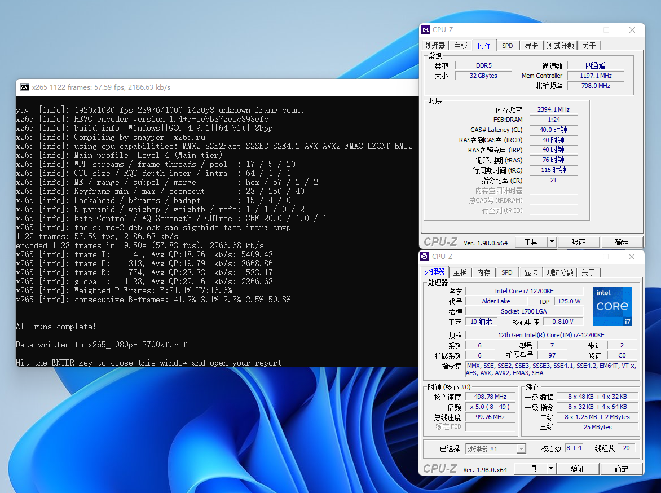Viewport: 661px width, 493px height.
Task: Minimize the lower CPU-Z processor window
Action: (580, 257)
